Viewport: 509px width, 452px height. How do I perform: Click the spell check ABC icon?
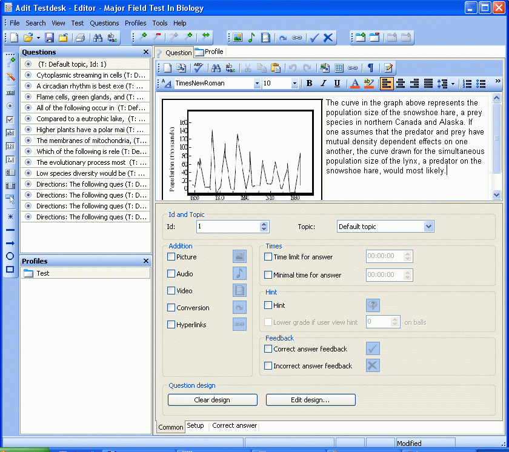(198, 67)
